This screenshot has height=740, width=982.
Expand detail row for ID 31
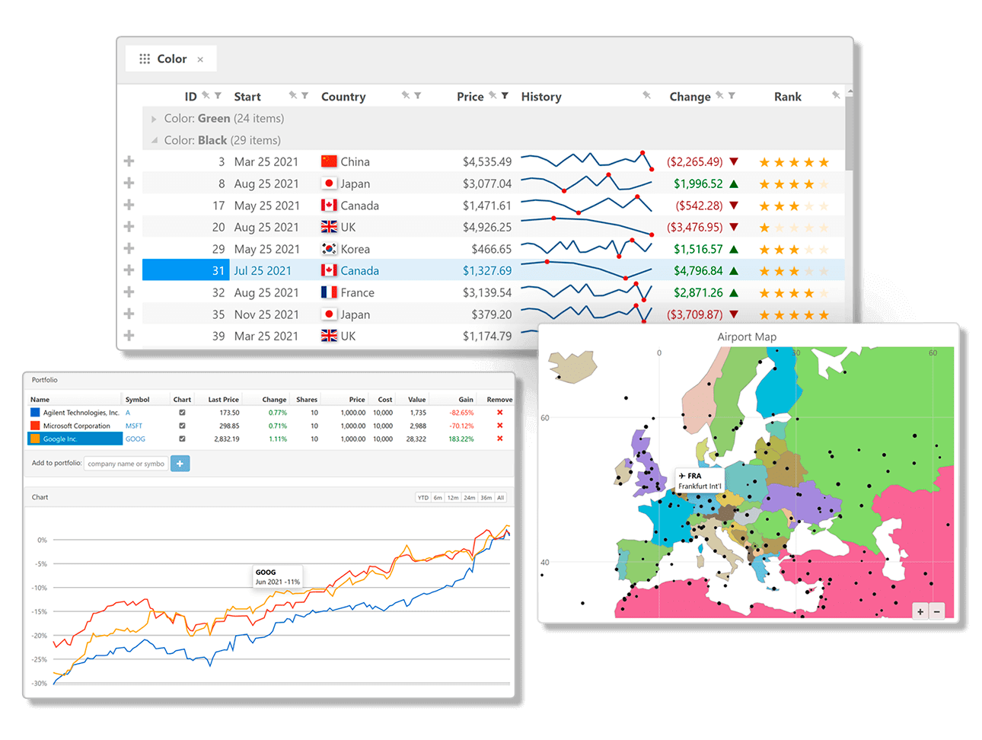(129, 270)
